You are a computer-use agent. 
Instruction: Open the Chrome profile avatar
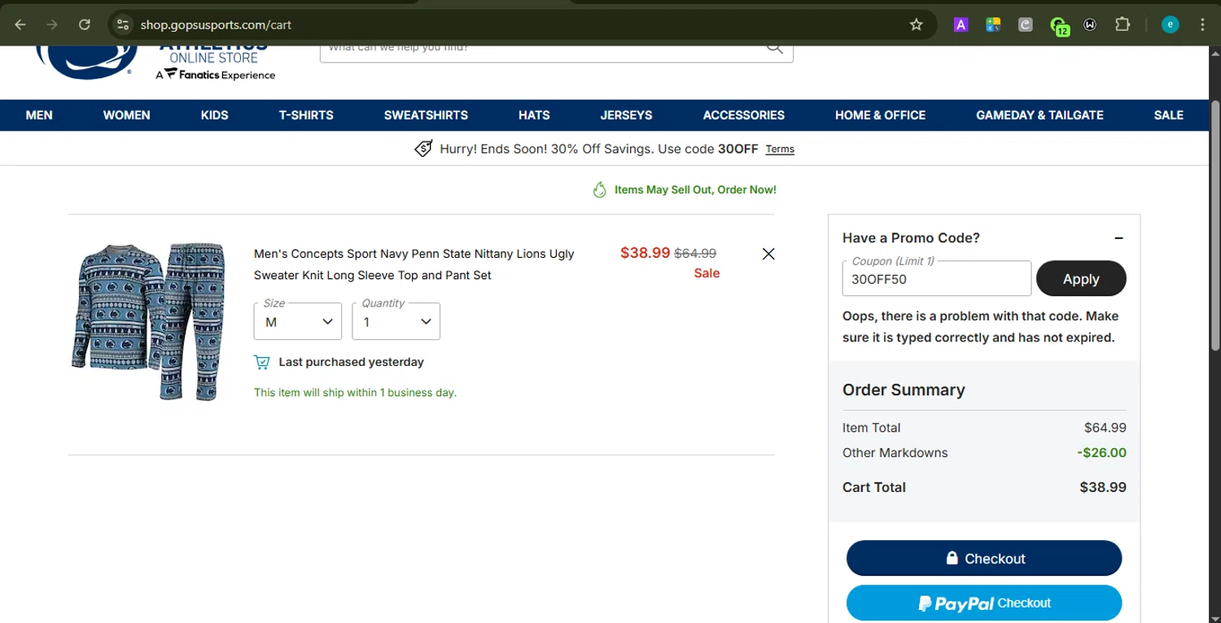[x=1170, y=24]
